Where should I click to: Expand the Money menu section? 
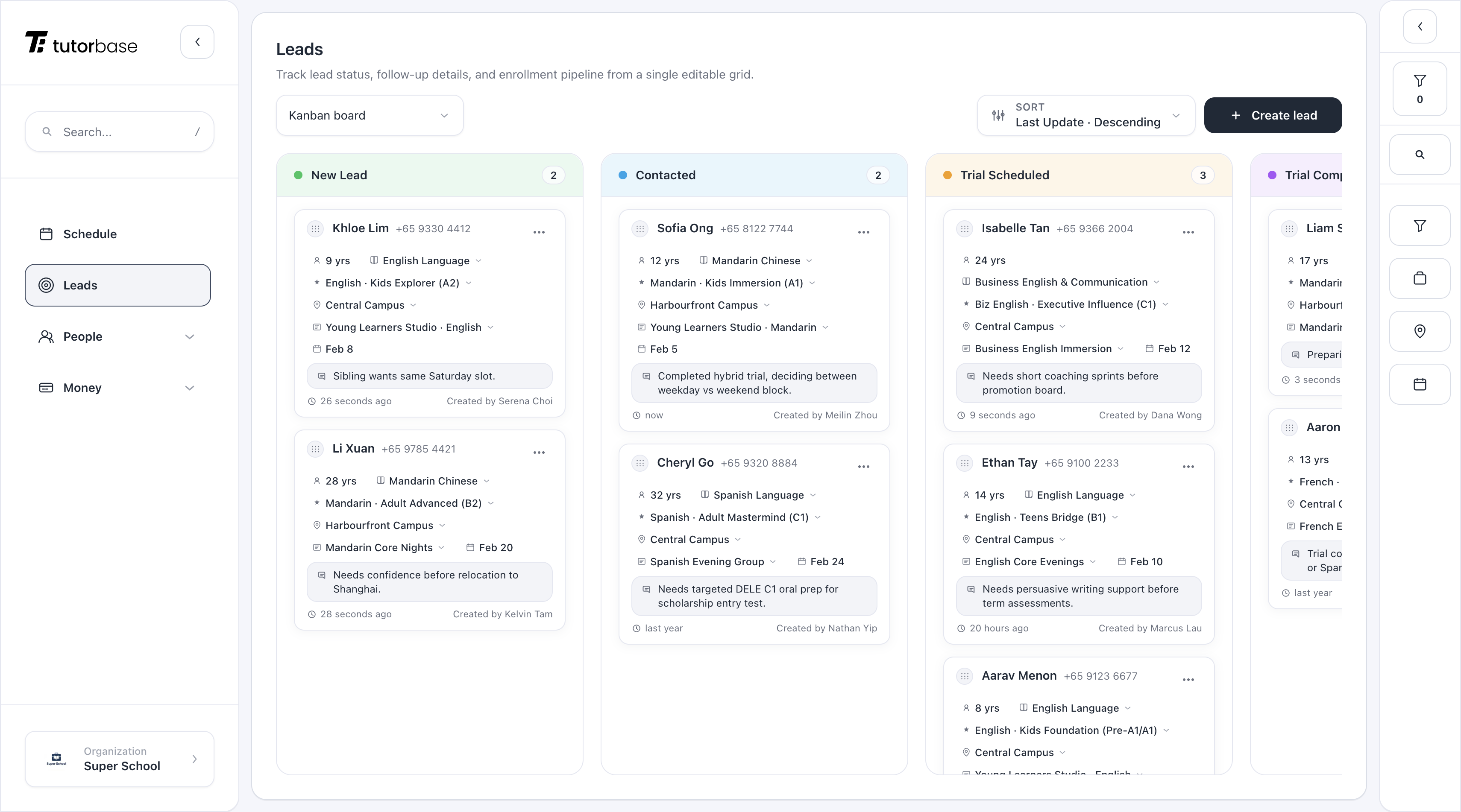(117, 388)
